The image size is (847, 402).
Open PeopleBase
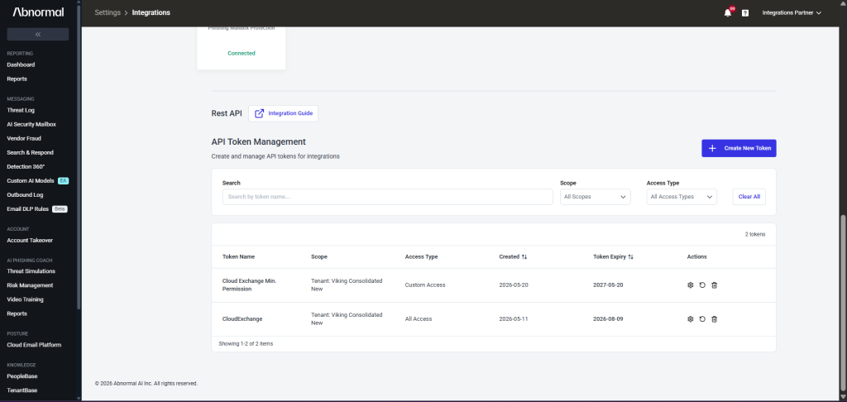point(22,376)
